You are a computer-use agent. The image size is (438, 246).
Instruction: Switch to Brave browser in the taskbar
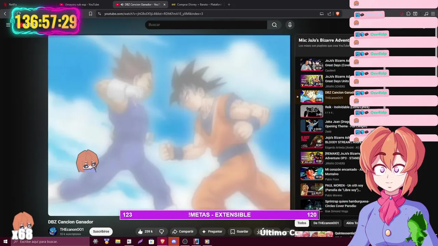click(x=163, y=242)
